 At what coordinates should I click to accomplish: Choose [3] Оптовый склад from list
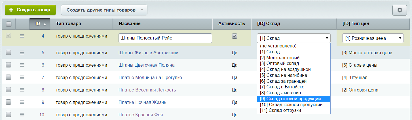point(293,64)
